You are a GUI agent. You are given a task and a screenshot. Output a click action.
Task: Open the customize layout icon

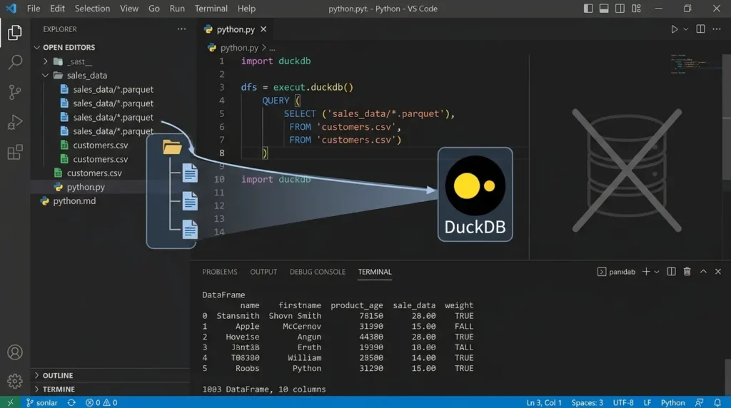636,9
